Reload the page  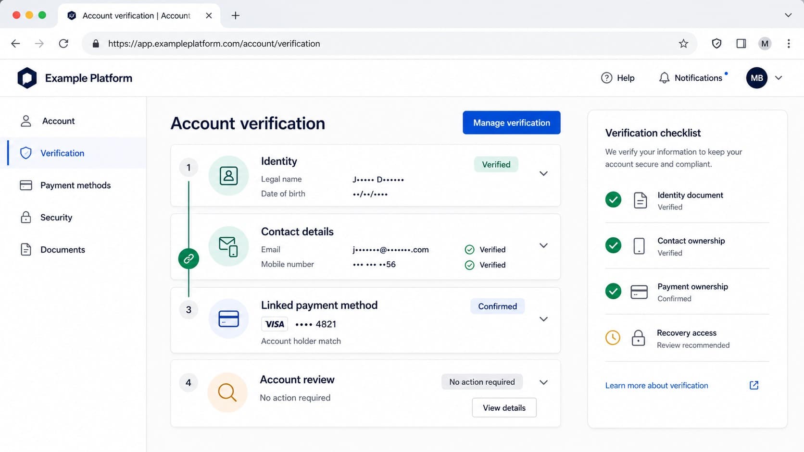(63, 44)
